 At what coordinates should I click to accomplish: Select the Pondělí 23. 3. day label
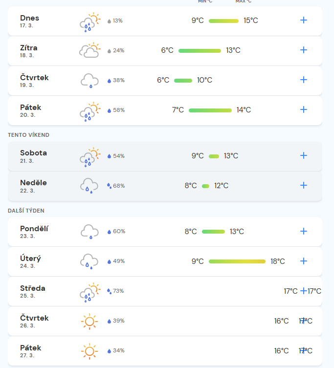34,232
